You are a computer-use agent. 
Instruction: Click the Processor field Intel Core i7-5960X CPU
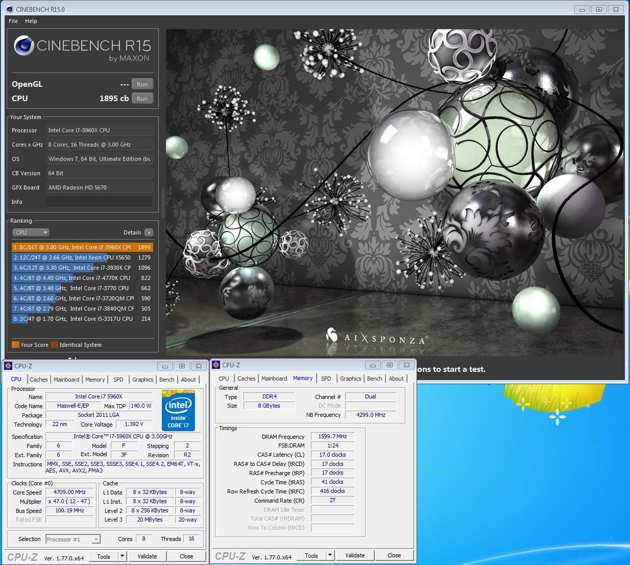100,130
